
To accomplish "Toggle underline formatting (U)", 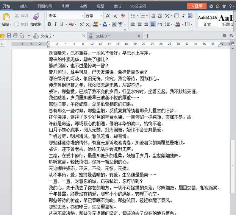I will coord(62,24).
